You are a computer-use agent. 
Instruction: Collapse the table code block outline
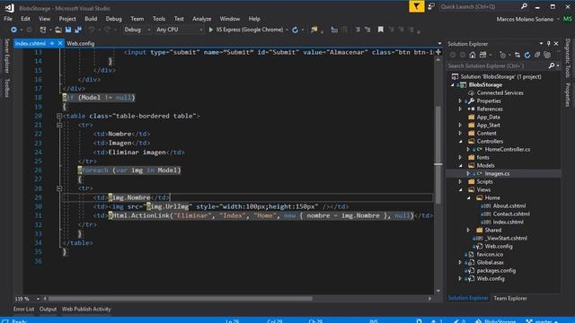[59, 116]
